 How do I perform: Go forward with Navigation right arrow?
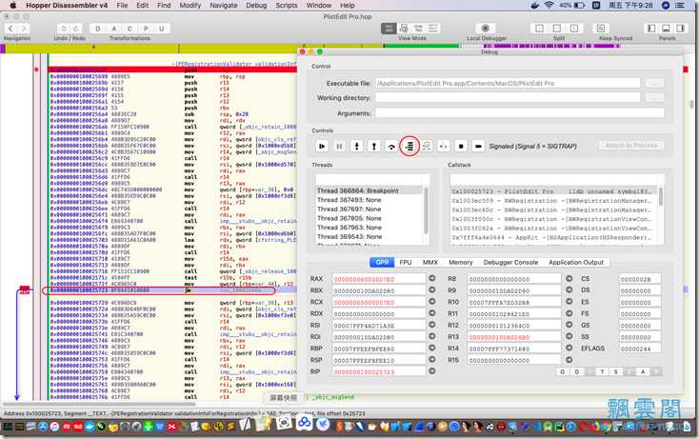(24, 29)
